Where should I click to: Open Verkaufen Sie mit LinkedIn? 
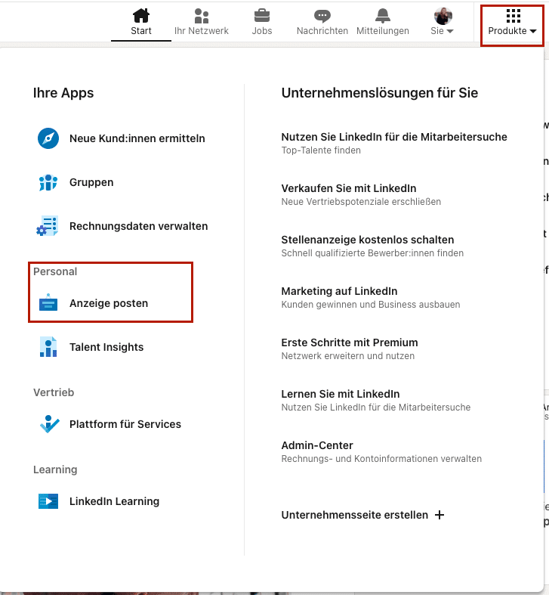[x=348, y=188]
